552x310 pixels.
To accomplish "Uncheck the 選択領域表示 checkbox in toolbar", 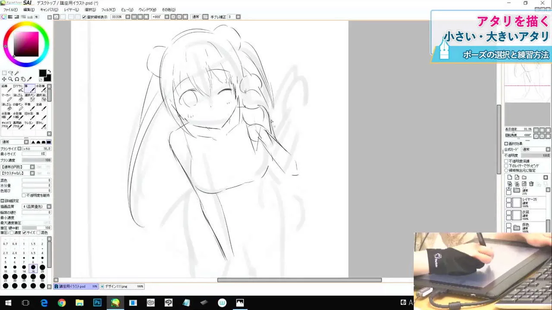I will click(x=83, y=17).
